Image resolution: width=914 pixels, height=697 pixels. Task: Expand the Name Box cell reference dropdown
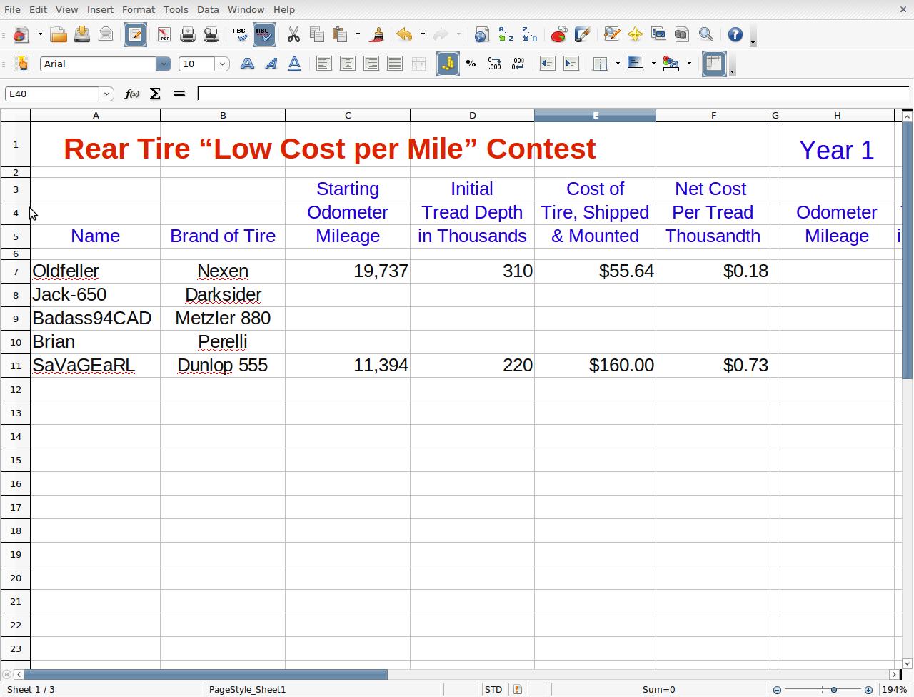point(107,94)
